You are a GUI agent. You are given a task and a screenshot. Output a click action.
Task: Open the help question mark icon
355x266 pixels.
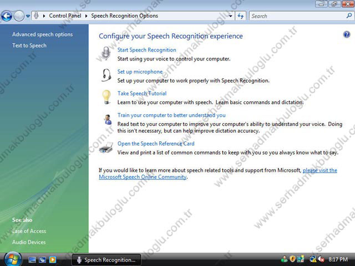click(x=347, y=35)
